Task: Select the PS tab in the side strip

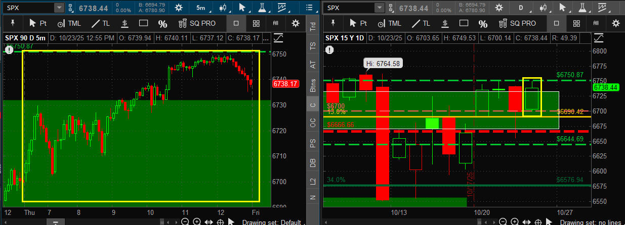Action: pos(313,144)
